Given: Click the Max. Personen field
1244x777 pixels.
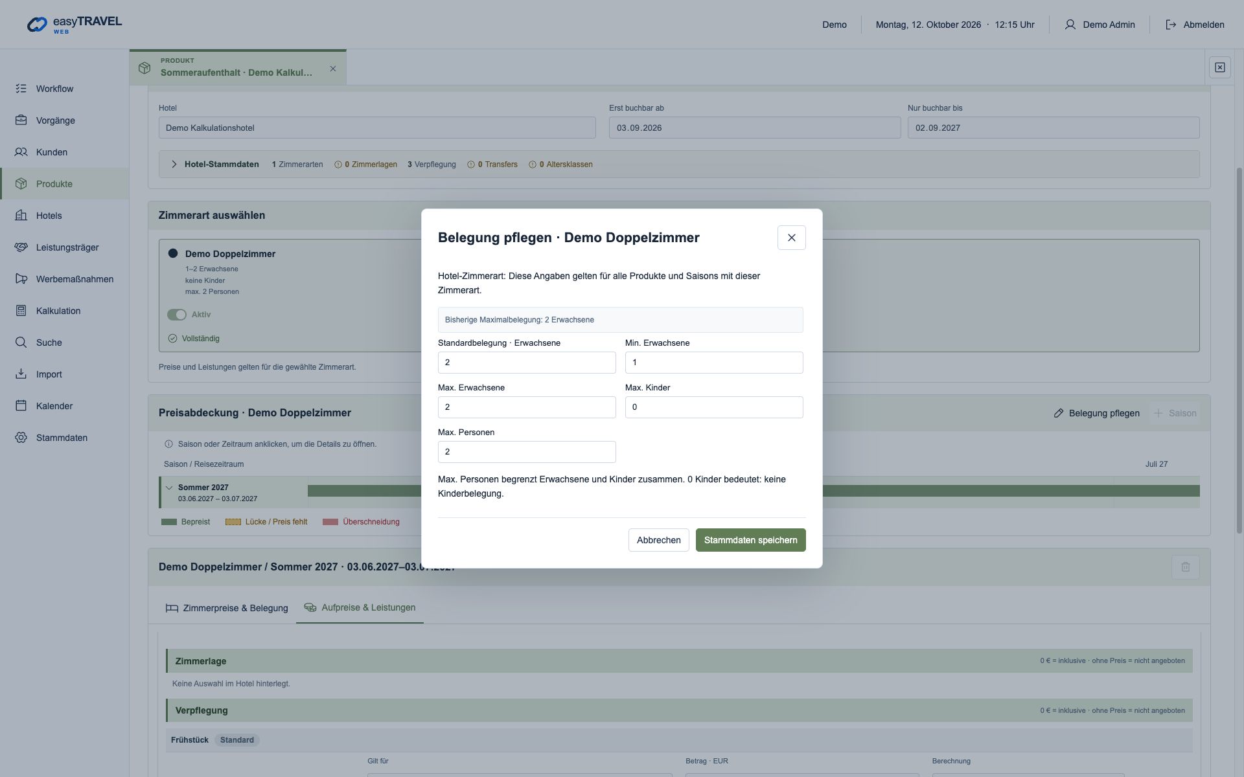Looking at the screenshot, I should (x=527, y=452).
